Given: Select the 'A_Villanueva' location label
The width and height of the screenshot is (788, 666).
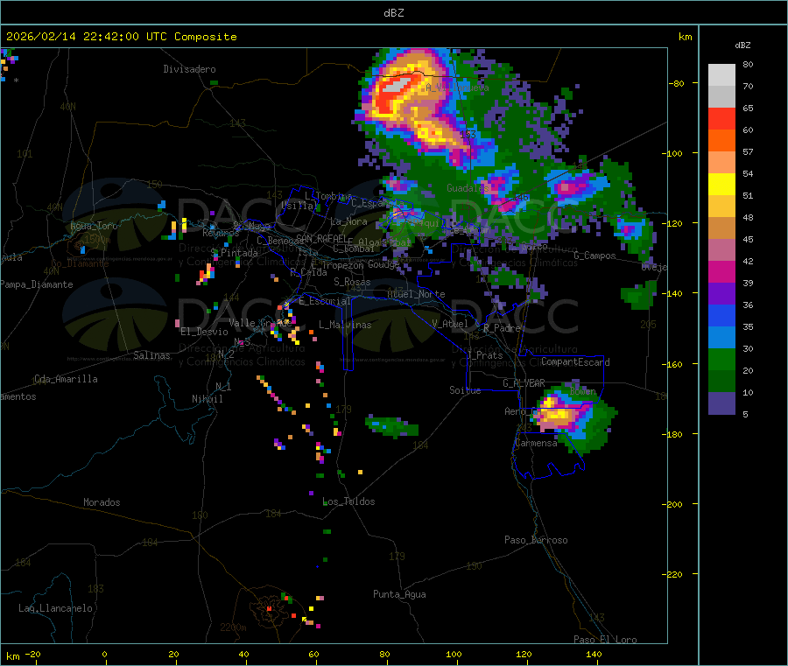Looking at the screenshot, I should [x=457, y=88].
